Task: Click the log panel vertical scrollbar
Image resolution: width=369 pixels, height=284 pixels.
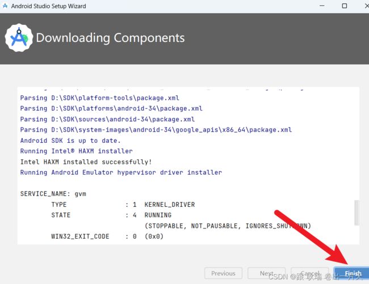Action: [357, 213]
